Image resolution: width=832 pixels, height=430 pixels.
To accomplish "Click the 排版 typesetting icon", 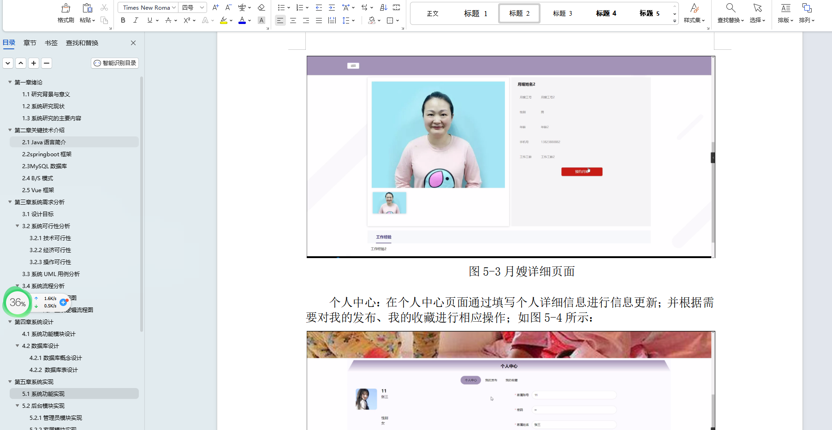I will [784, 12].
